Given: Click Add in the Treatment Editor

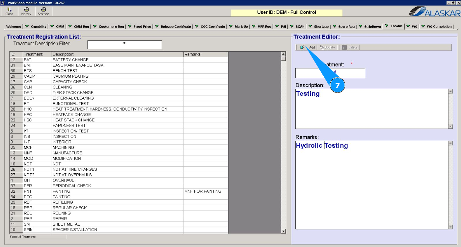Looking at the screenshot, I should (x=308, y=47).
